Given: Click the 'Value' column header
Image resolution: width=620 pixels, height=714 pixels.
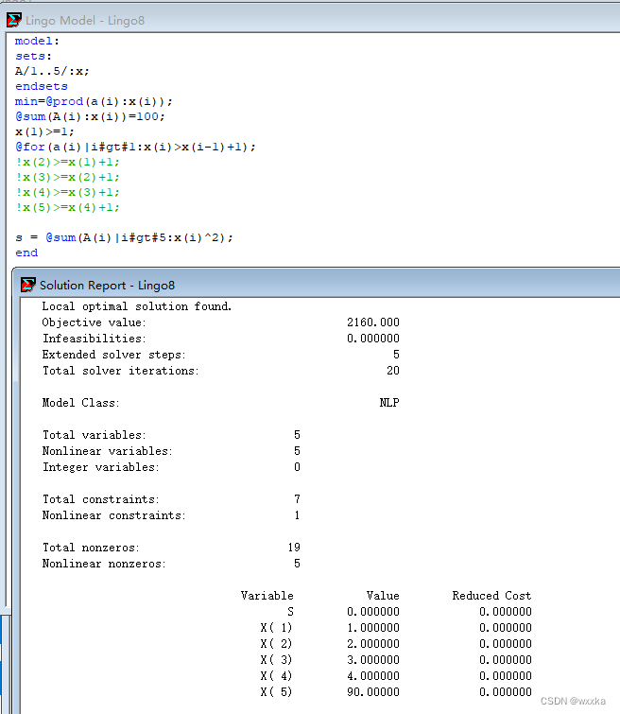Looking at the screenshot, I should click(x=383, y=596).
